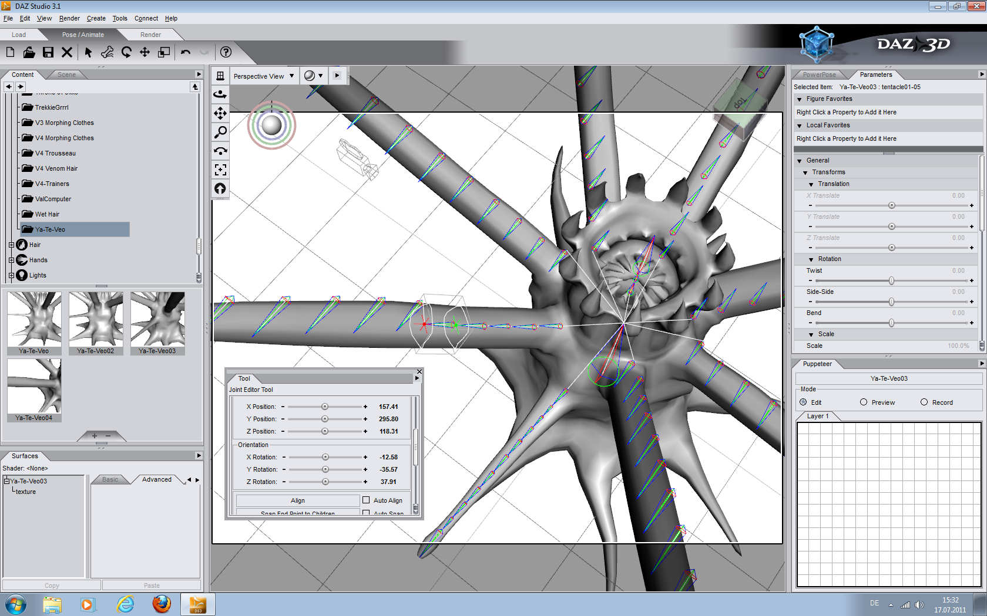Select the Record mode radio button
This screenshot has width=987, height=616.
tap(924, 402)
